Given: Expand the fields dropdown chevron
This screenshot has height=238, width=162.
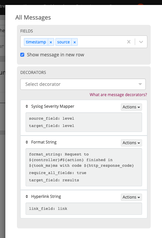Looking at the screenshot, I should 141,42.
